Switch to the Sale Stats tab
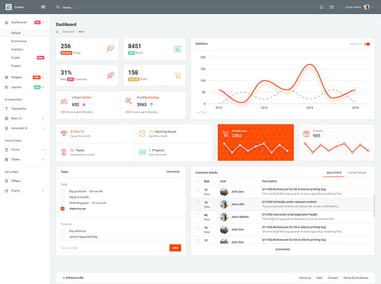381x284 pixels. (334, 173)
